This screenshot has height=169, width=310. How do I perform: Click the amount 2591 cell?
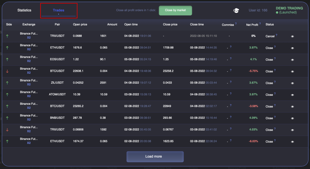[103, 83]
